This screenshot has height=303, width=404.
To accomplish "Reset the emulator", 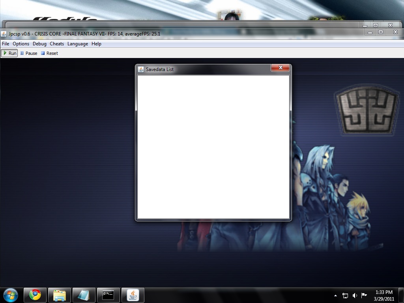I will pos(49,53).
